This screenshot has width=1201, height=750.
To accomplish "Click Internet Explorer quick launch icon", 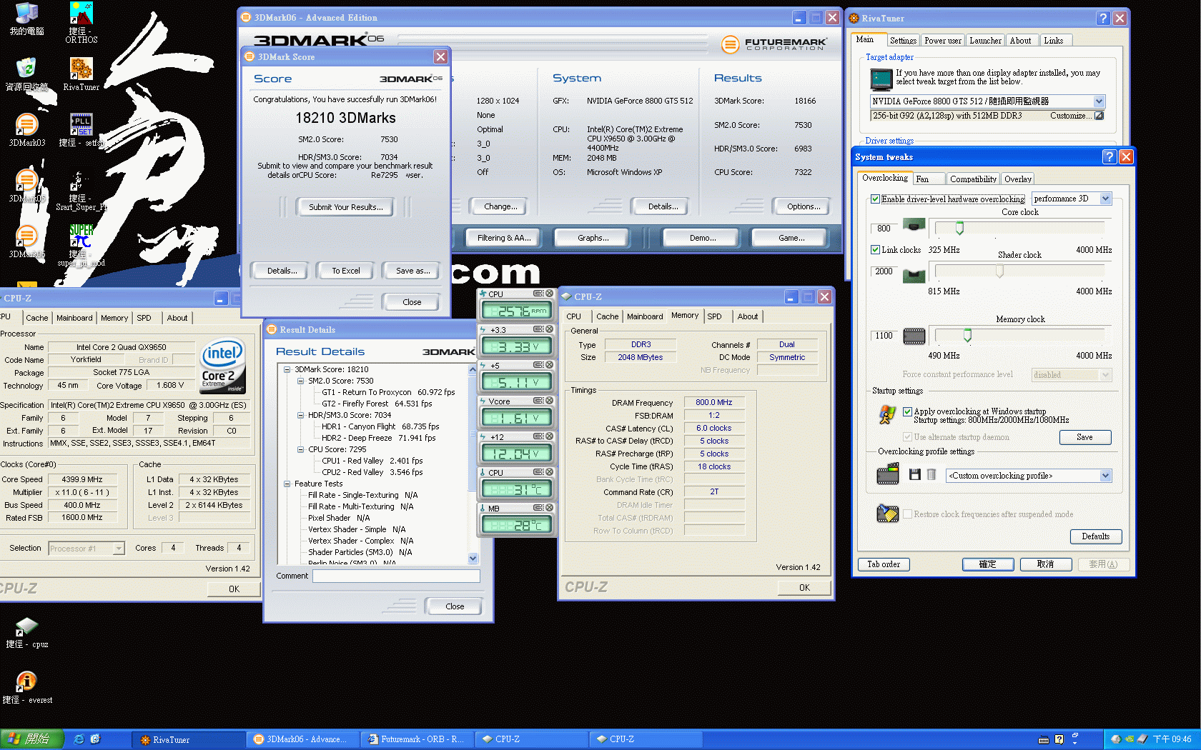I will 79,739.
